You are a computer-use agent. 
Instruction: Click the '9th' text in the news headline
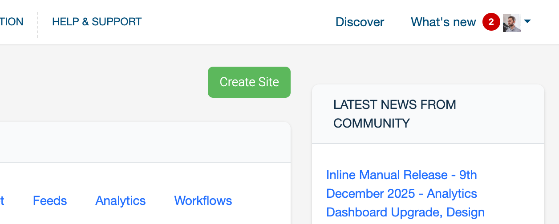(468, 175)
